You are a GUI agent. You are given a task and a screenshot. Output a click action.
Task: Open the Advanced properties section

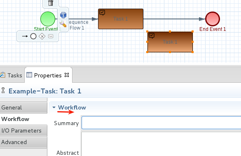[x=23, y=142]
